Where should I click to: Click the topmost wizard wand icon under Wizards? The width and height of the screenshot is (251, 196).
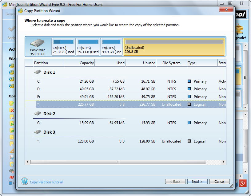tap(11, 65)
